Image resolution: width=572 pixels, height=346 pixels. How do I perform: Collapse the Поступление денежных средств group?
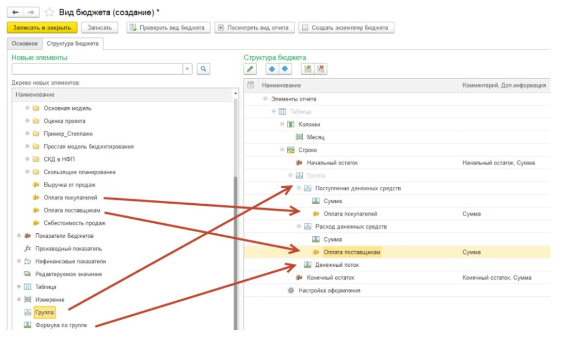click(299, 189)
